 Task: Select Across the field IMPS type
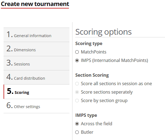(77, 124)
